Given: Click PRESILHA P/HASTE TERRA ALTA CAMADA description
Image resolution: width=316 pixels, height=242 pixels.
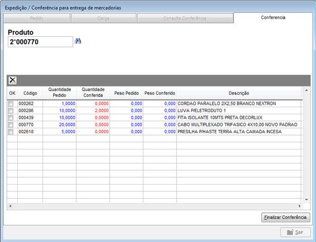Looking at the screenshot, I should pyautogui.click(x=230, y=132).
